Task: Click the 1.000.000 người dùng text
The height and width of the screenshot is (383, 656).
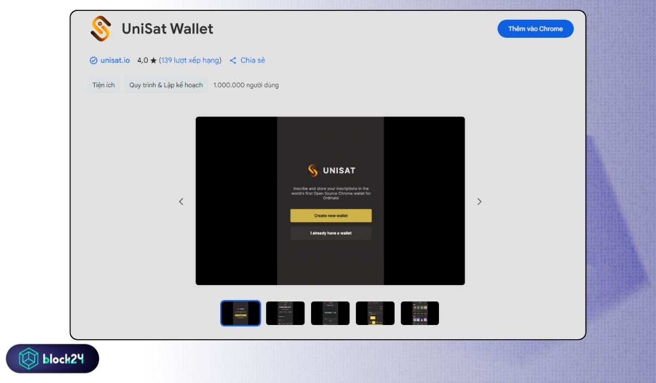Action: point(246,85)
